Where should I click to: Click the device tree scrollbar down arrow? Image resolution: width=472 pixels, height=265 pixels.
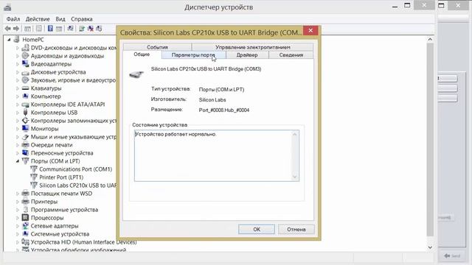coord(430,247)
